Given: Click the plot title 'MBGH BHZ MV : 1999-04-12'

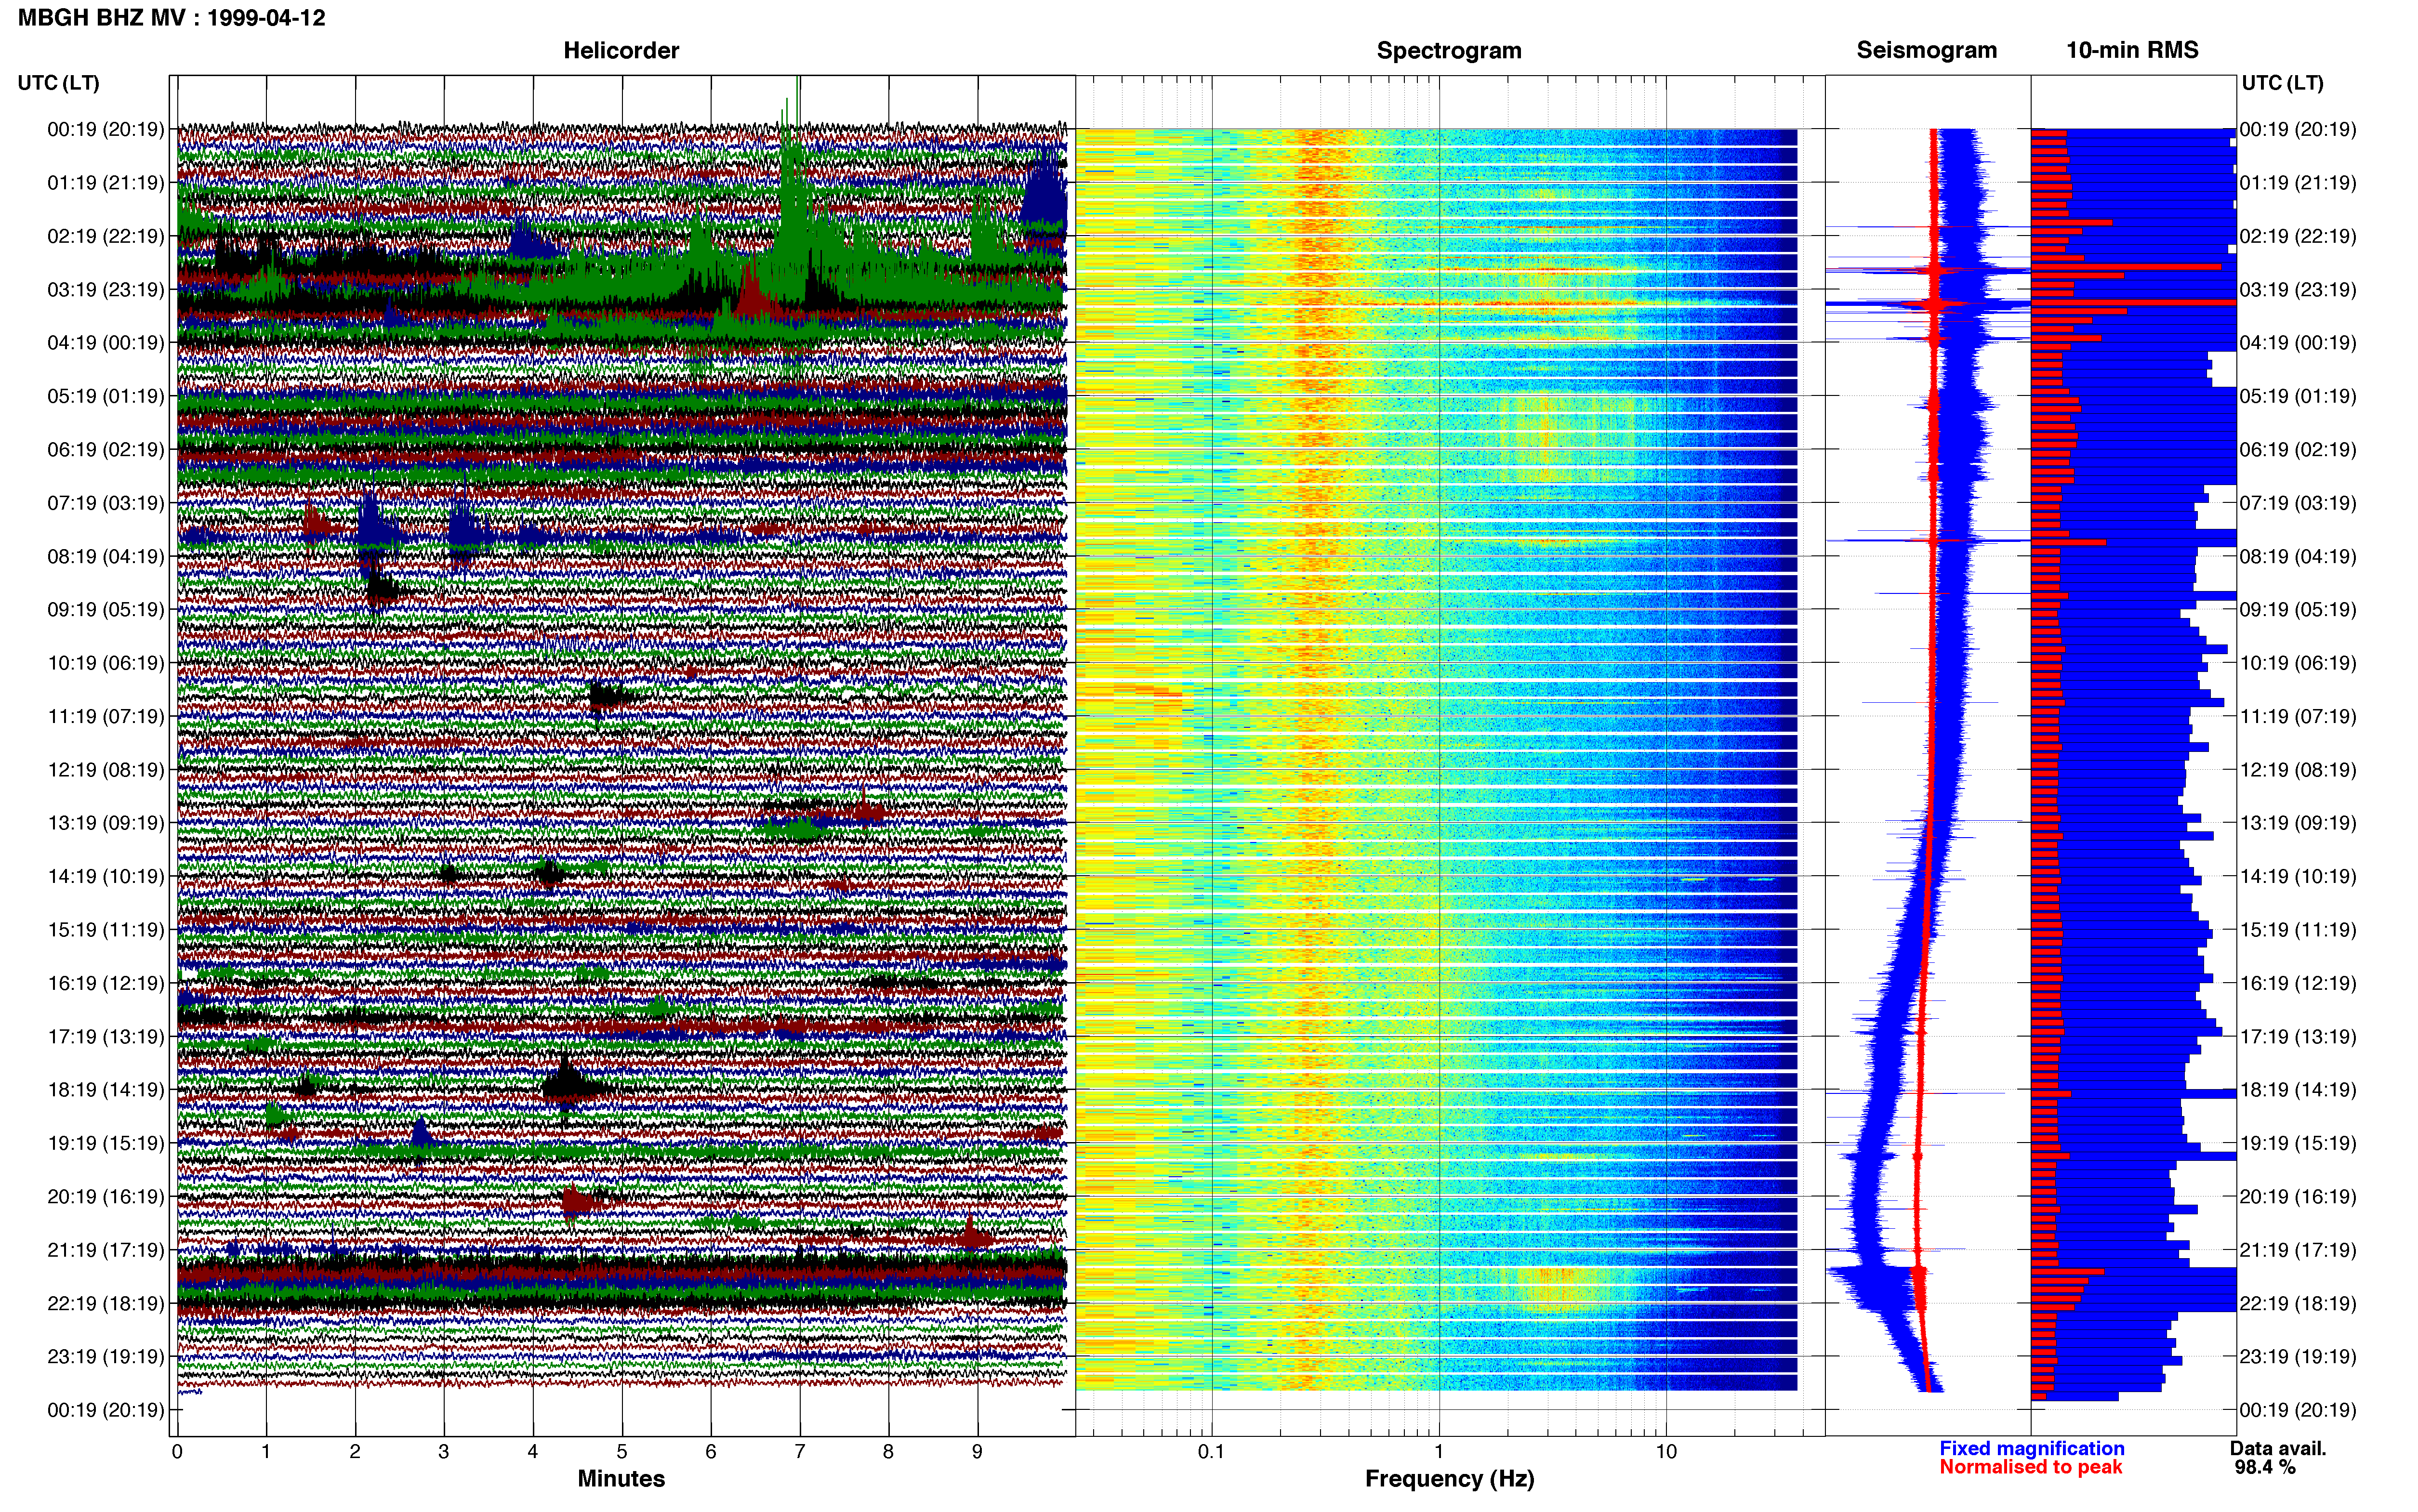Looking at the screenshot, I should coord(171,18).
